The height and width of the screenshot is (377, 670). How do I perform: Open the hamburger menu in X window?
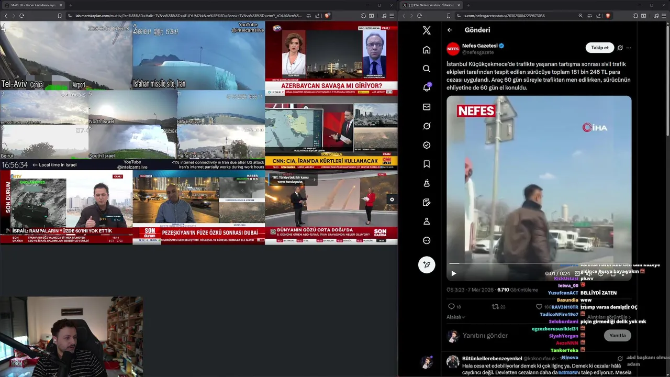tap(665, 16)
